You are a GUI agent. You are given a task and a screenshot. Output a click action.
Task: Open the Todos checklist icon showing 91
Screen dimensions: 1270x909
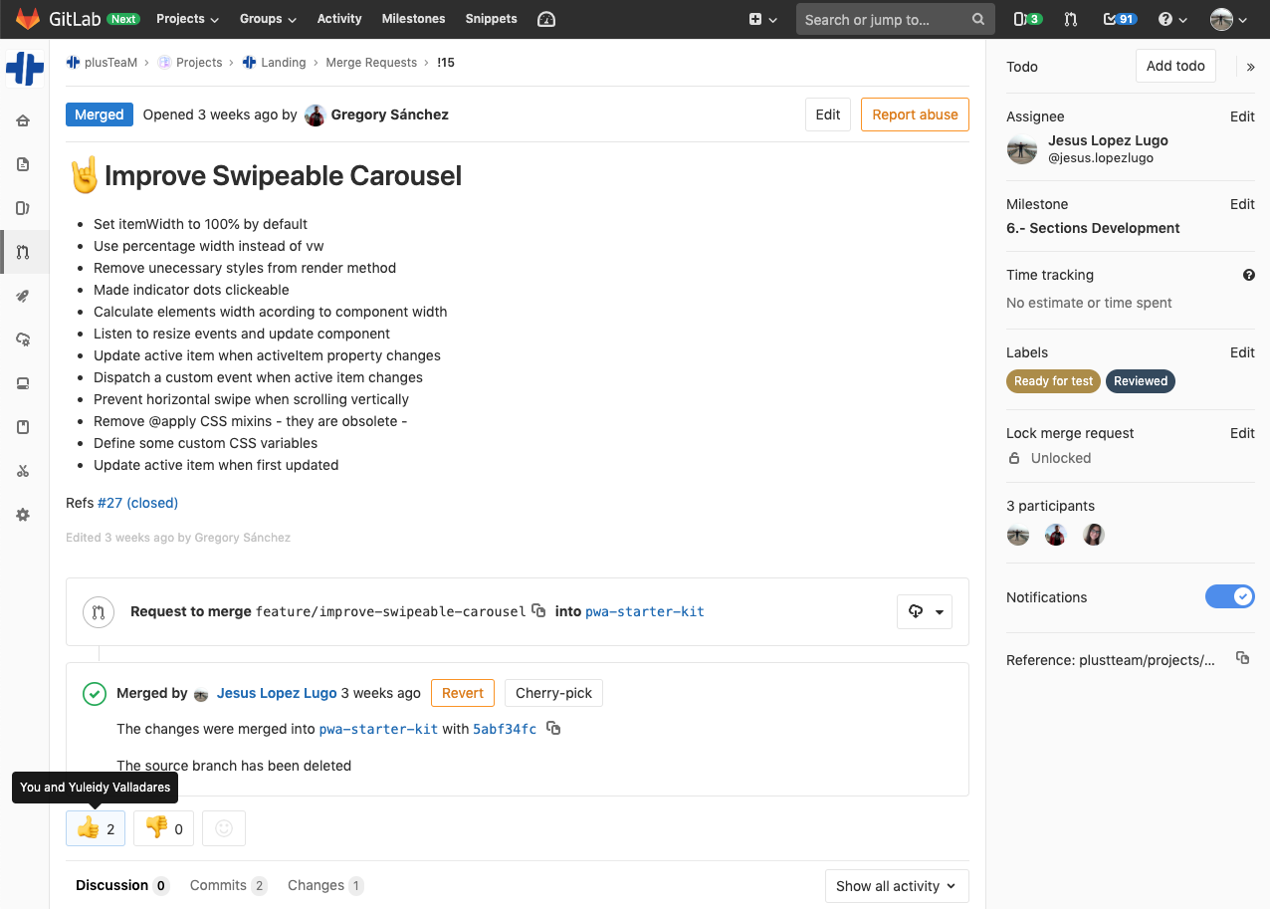coord(1119,19)
